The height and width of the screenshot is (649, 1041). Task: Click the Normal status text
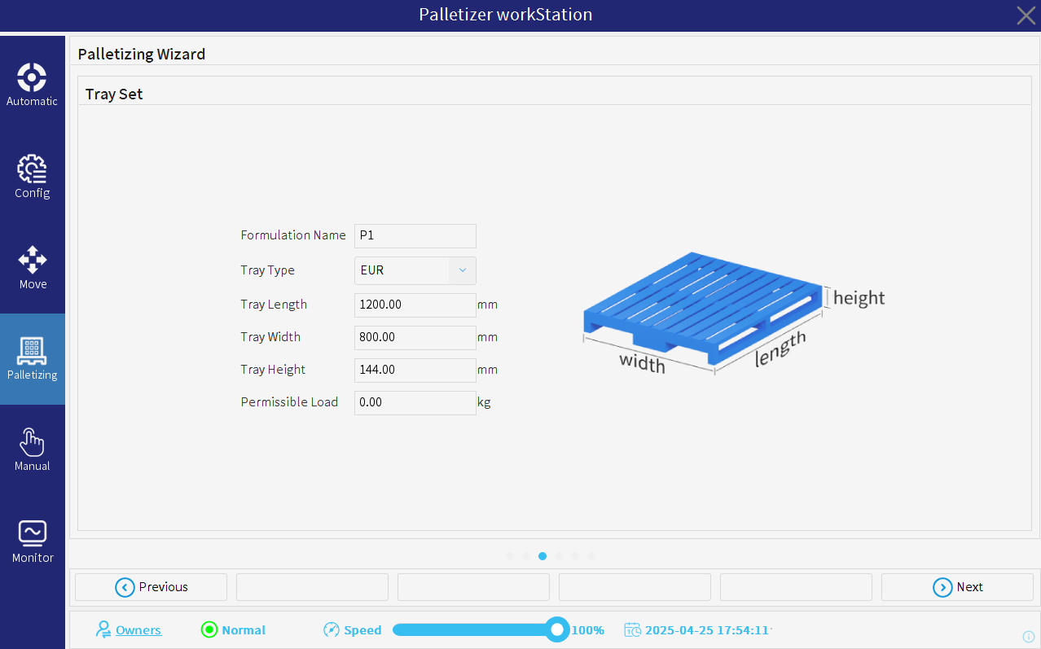point(244,630)
